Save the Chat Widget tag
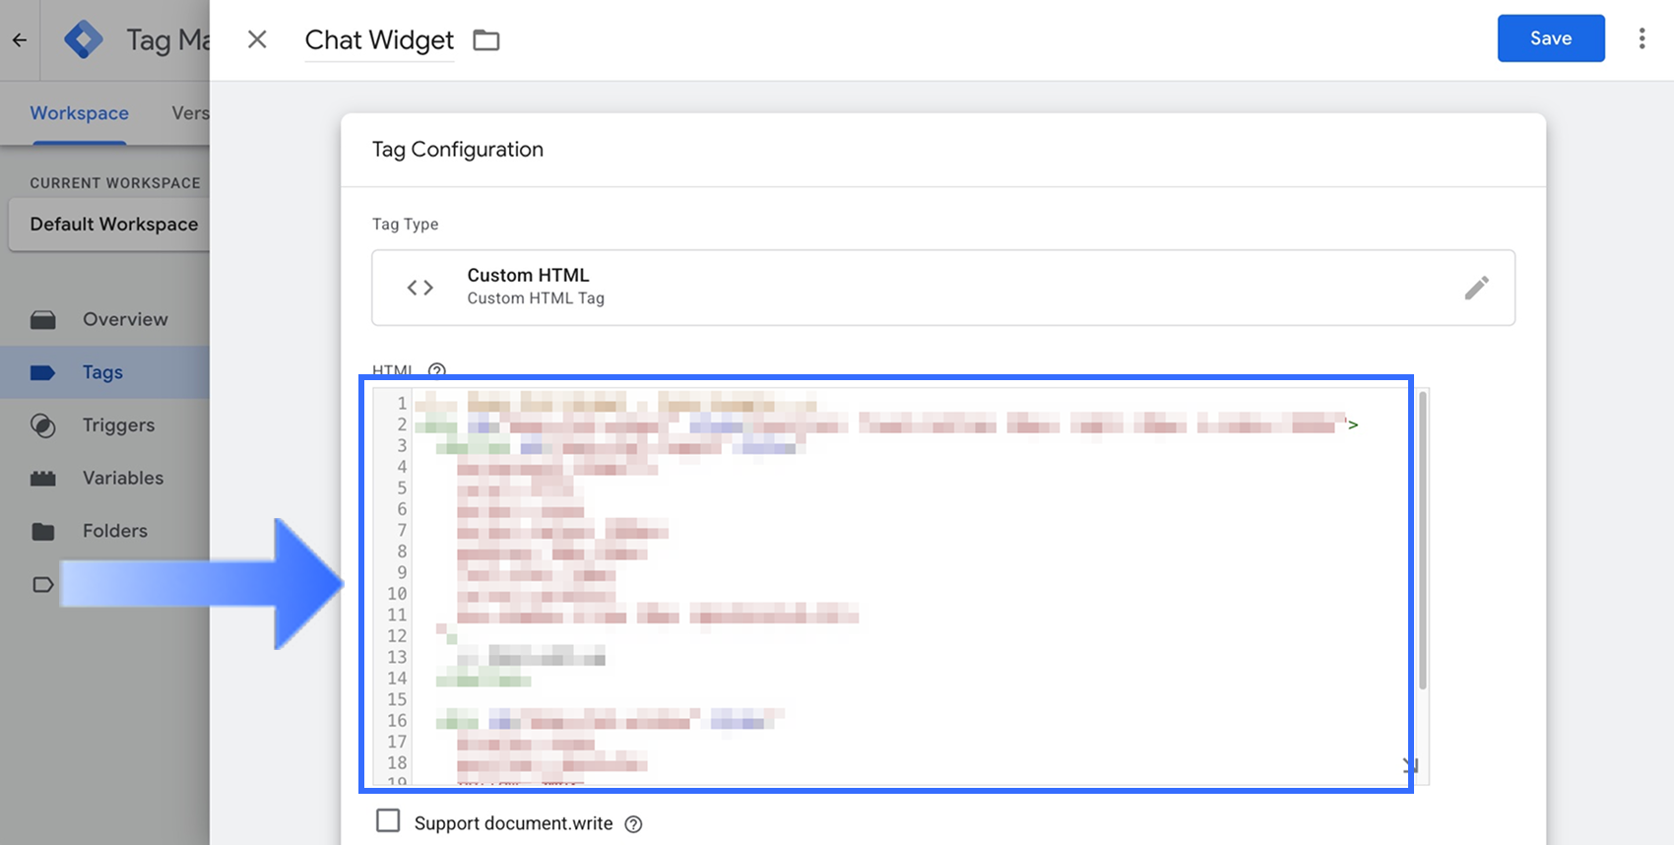The image size is (1674, 845). point(1551,38)
